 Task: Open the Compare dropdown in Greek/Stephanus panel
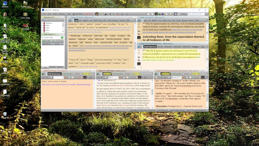click(x=195, y=47)
